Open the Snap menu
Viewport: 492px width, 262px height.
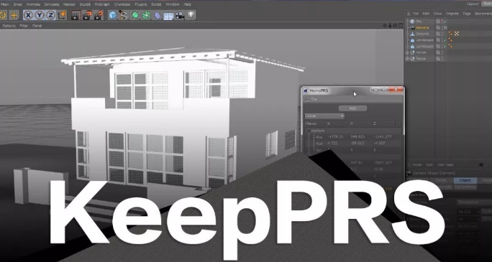coord(17,4)
